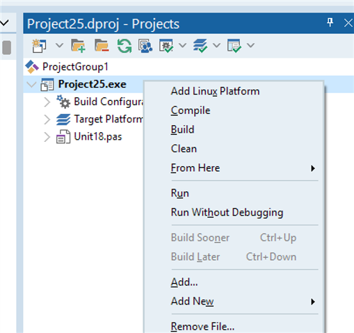Expand the Build Configurations tree node
The height and width of the screenshot is (333, 354).
tap(47, 102)
